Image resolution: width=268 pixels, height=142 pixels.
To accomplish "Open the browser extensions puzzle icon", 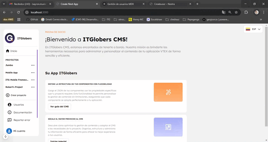I will 246,12.
